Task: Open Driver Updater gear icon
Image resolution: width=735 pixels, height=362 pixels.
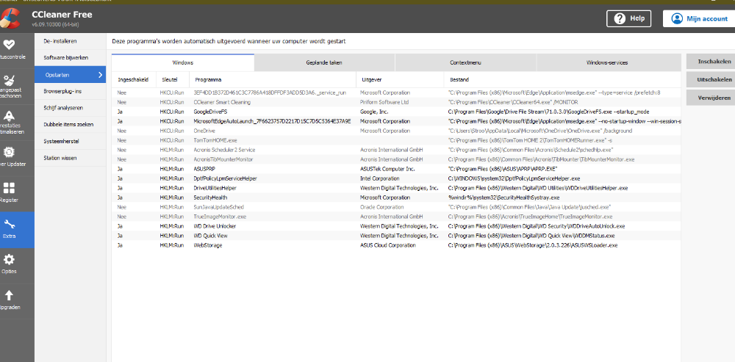Action: click(x=10, y=152)
